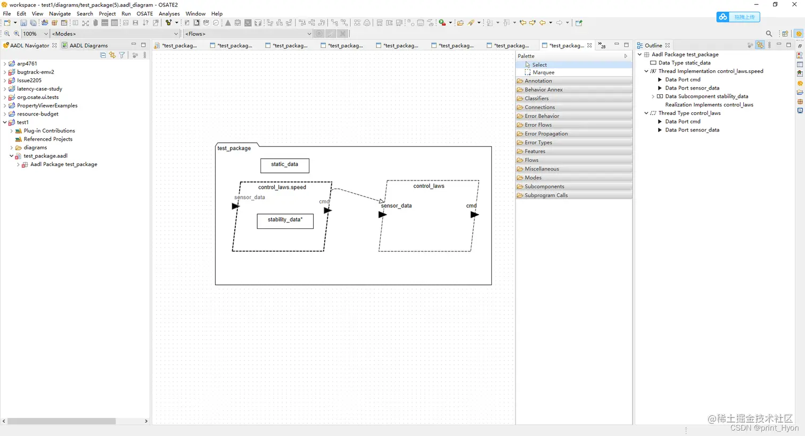Expand Aadl Package test_package in Navigator
The height and width of the screenshot is (436, 805).
[x=18, y=164]
